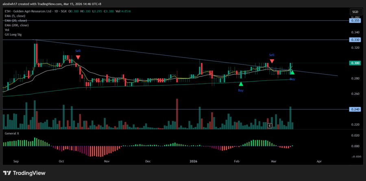This screenshot has width=366, height=181.
Task: Click the 0.330 horizontal line price label
Action: (355, 40)
